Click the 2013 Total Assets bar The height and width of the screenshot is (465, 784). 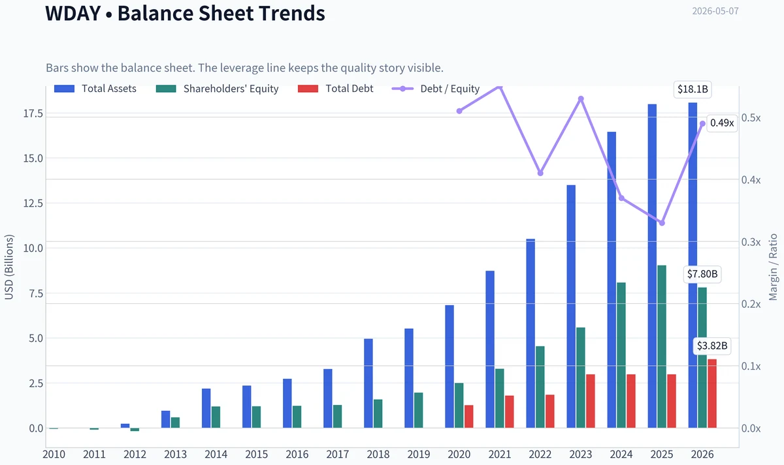tap(166, 419)
